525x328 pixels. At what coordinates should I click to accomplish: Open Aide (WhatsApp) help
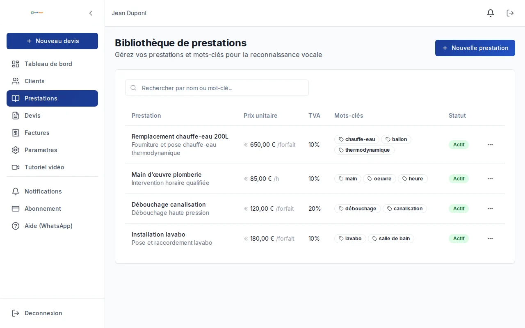pos(52,226)
